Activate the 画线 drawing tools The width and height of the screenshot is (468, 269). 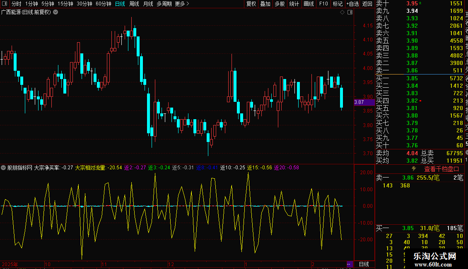point(309,4)
